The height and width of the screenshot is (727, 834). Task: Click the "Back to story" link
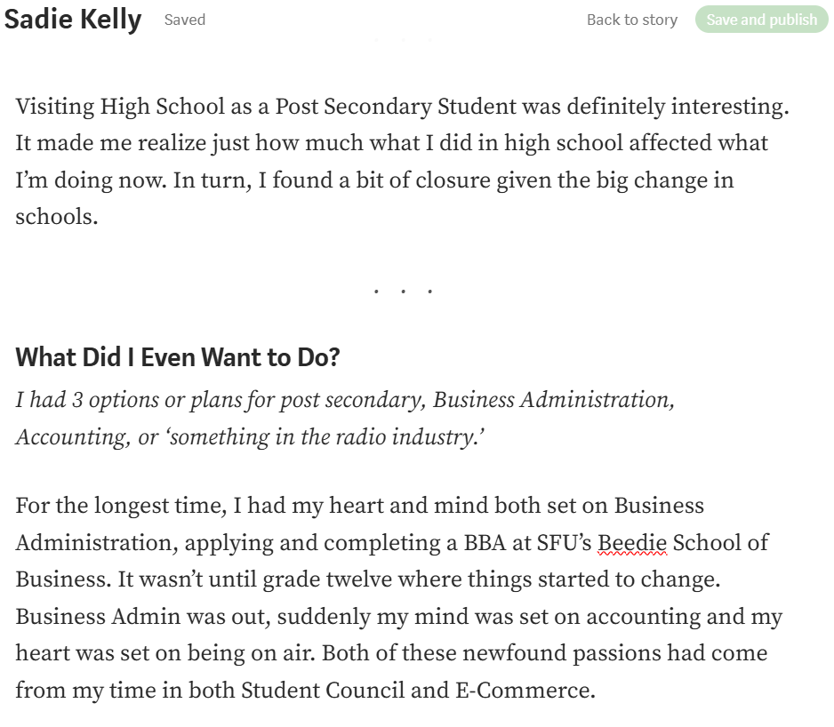[x=631, y=20]
